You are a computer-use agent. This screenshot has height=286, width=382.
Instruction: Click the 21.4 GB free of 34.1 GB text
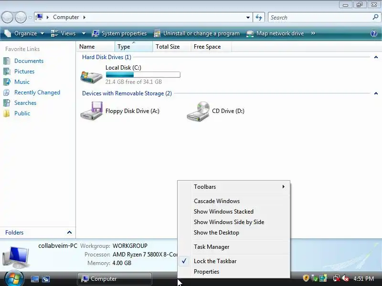pyautogui.click(x=134, y=82)
